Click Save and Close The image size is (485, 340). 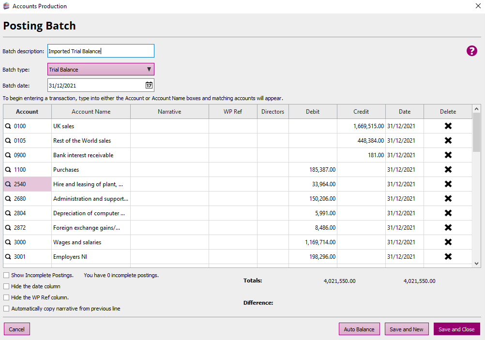pos(456,329)
